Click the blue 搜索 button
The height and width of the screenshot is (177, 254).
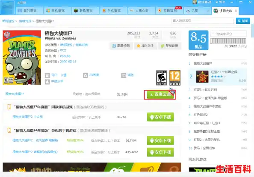point(243,21)
